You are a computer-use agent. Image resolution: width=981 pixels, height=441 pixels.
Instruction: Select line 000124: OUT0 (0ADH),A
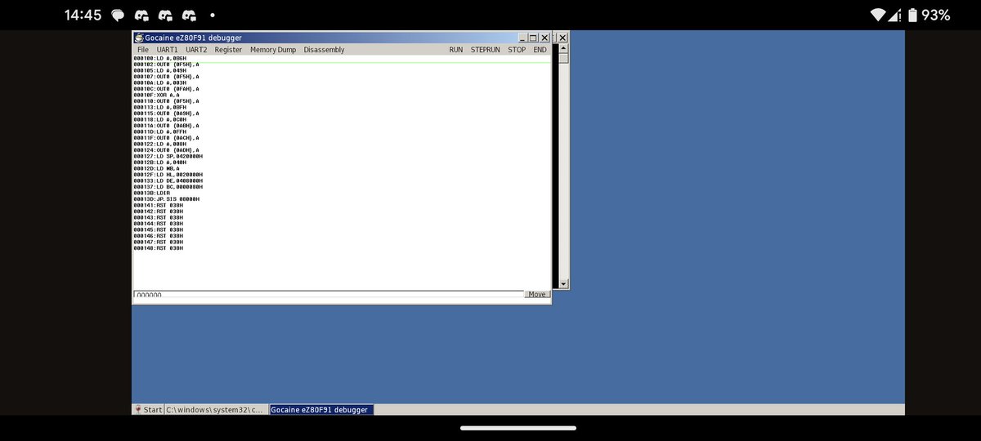click(x=167, y=149)
